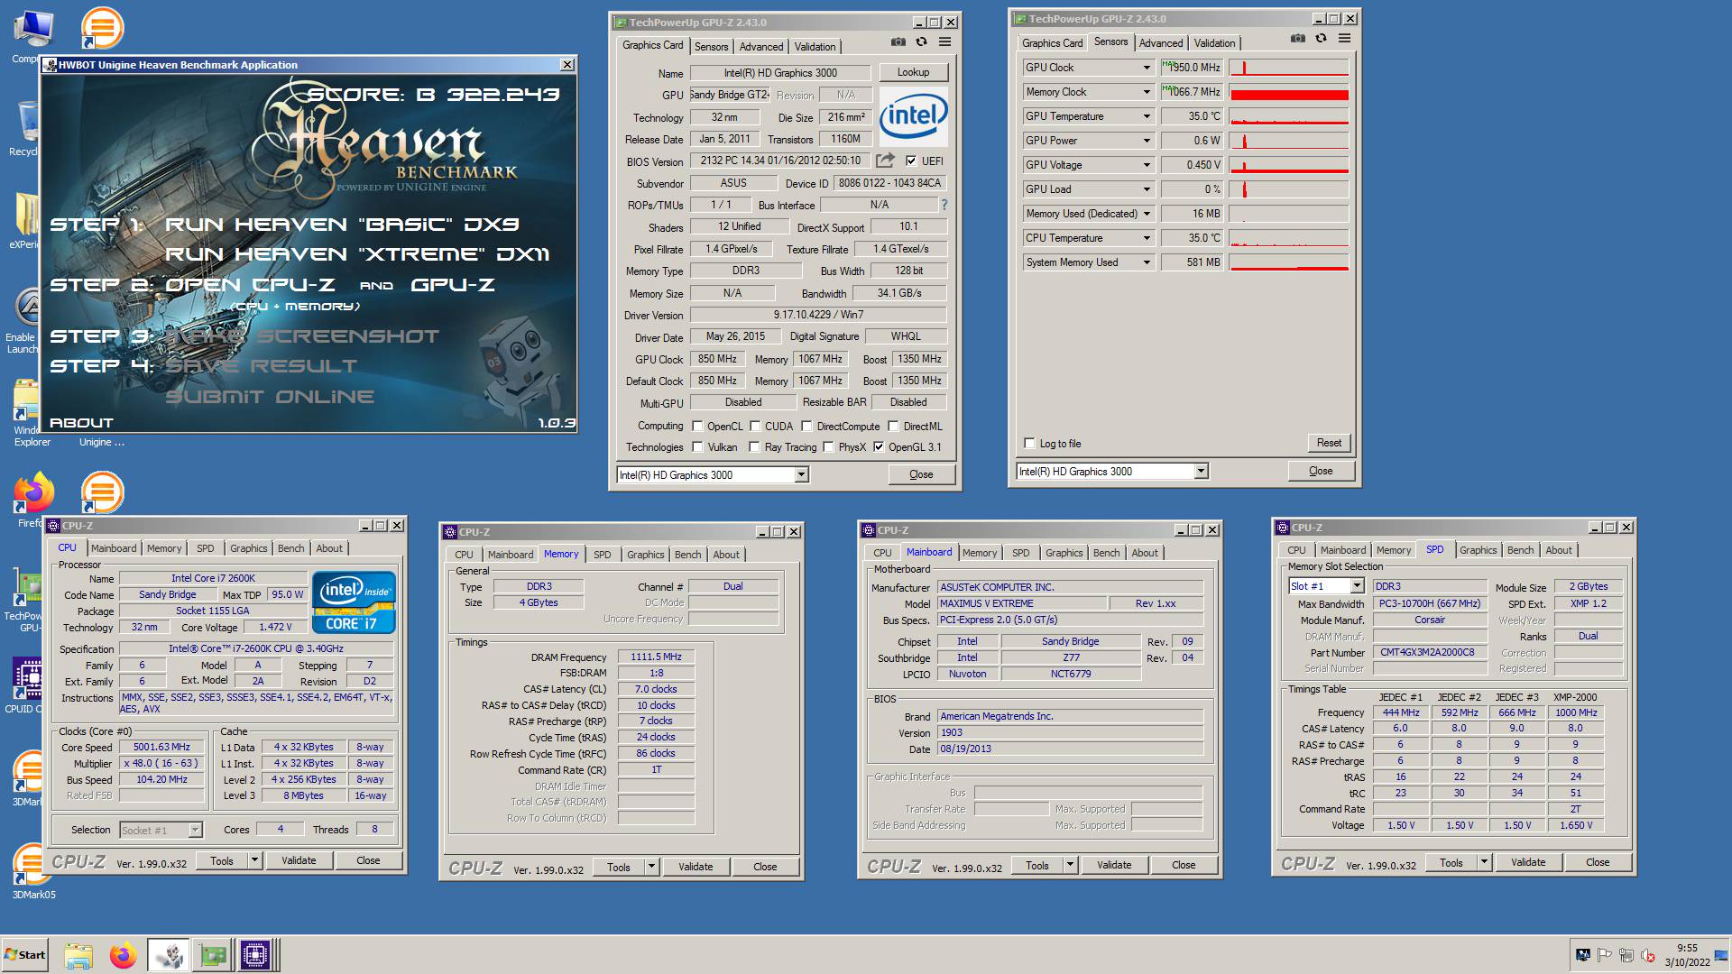Open the Graphics tab in CPU-Z SPD window
The width and height of the screenshot is (1732, 974).
pyautogui.click(x=1478, y=550)
